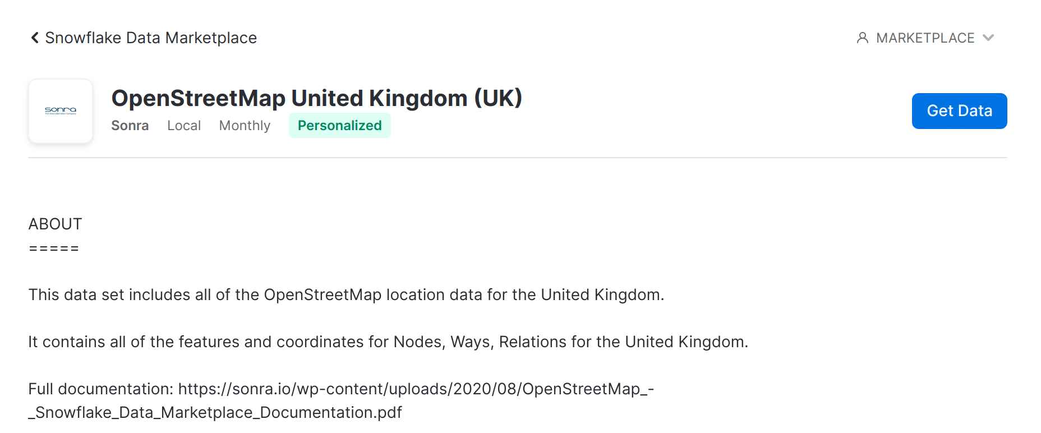Click the sentence about Nodes, Ways, Relations
Image resolution: width=1041 pixels, height=433 pixels.
[x=388, y=342]
